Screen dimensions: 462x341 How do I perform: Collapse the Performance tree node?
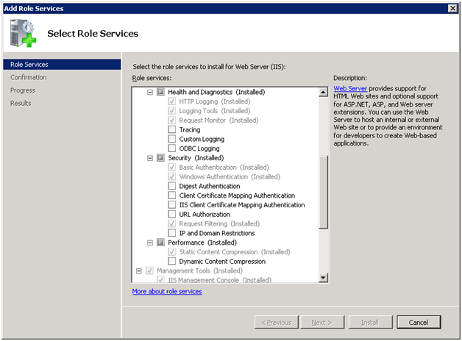click(151, 243)
